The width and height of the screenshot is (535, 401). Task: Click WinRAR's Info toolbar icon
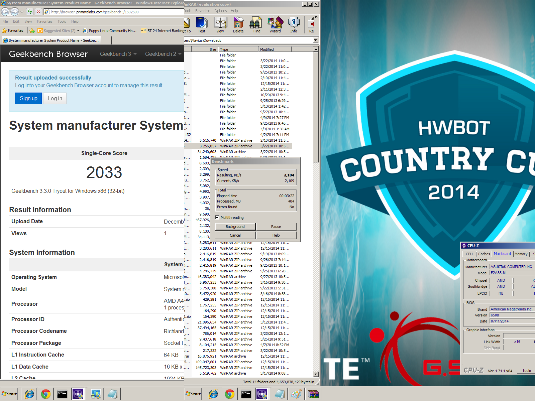(294, 25)
